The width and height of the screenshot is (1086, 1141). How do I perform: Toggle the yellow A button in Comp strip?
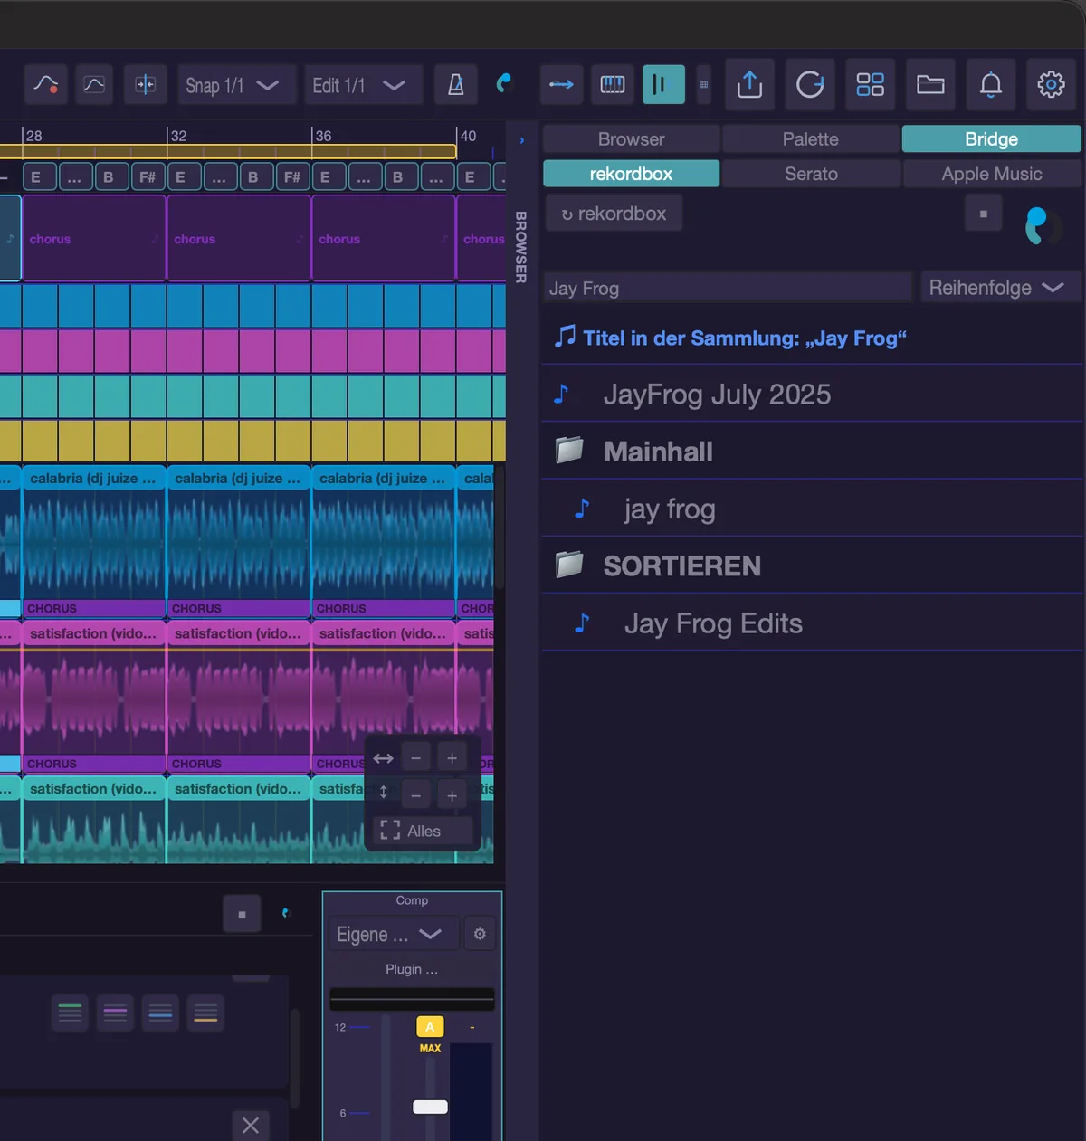click(x=430, y=1027)
